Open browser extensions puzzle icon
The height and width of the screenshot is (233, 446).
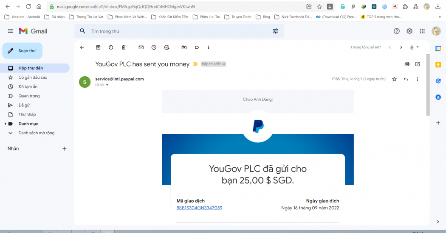tap(405, 6)
